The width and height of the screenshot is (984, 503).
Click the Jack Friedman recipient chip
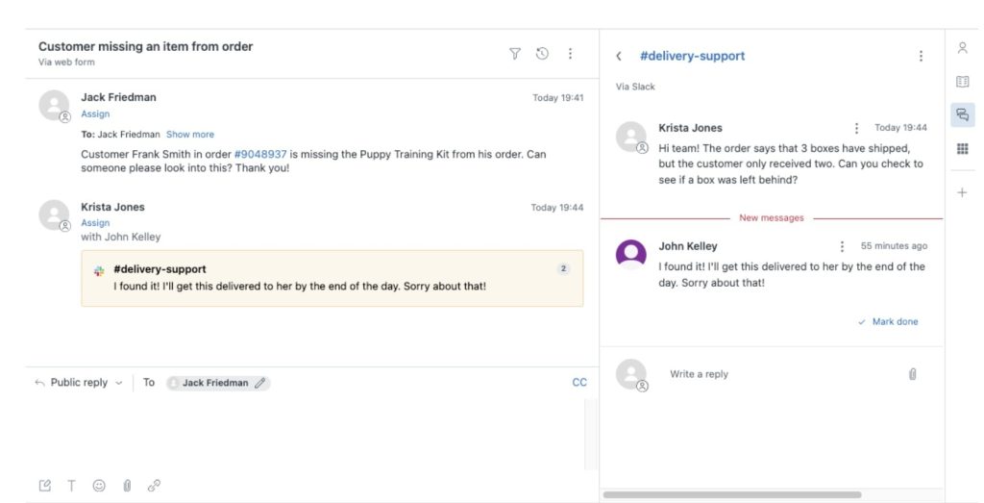click(218, 383)
